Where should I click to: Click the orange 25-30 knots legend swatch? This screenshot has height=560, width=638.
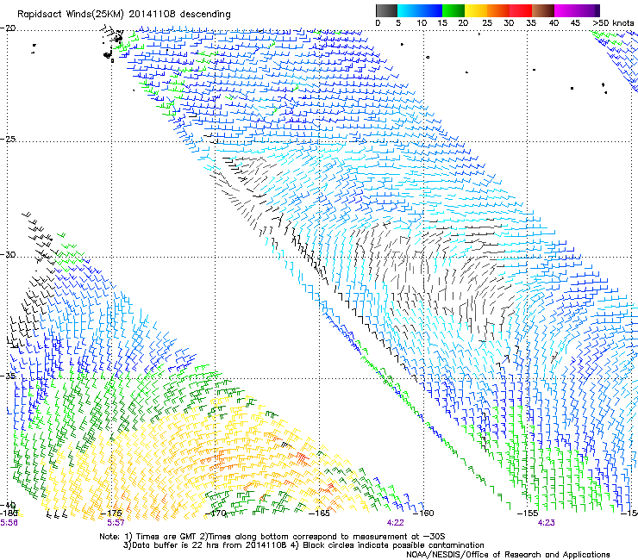pyautogui.click(x=498, y=10)
